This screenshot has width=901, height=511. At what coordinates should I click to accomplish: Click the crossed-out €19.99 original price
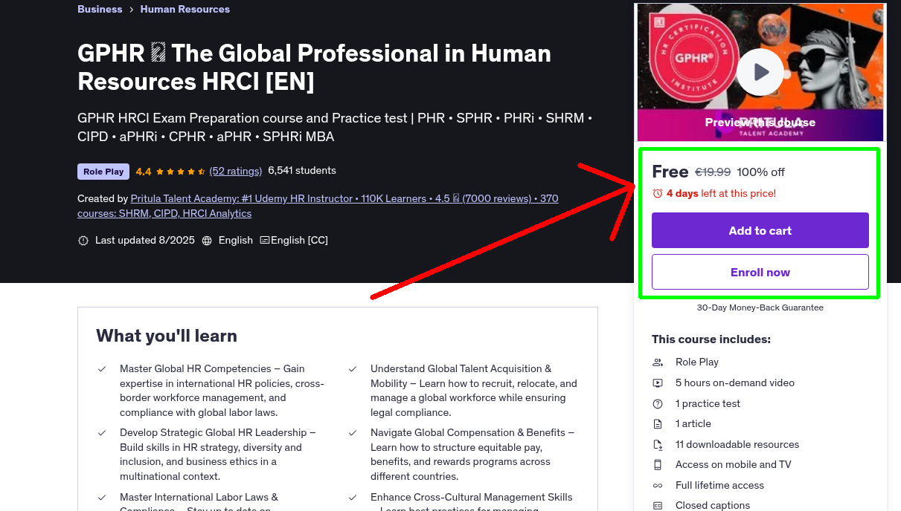[x=713, y=172]
